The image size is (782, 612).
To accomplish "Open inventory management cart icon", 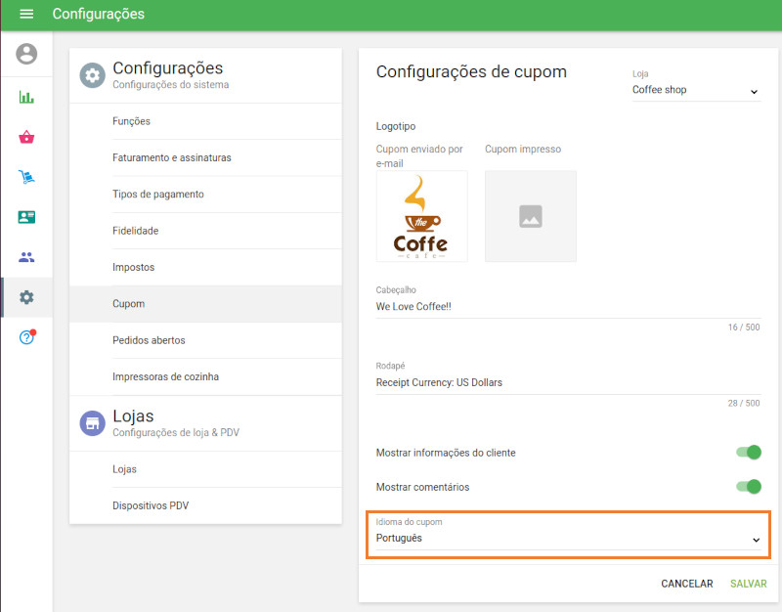I will tap(26, 177).
